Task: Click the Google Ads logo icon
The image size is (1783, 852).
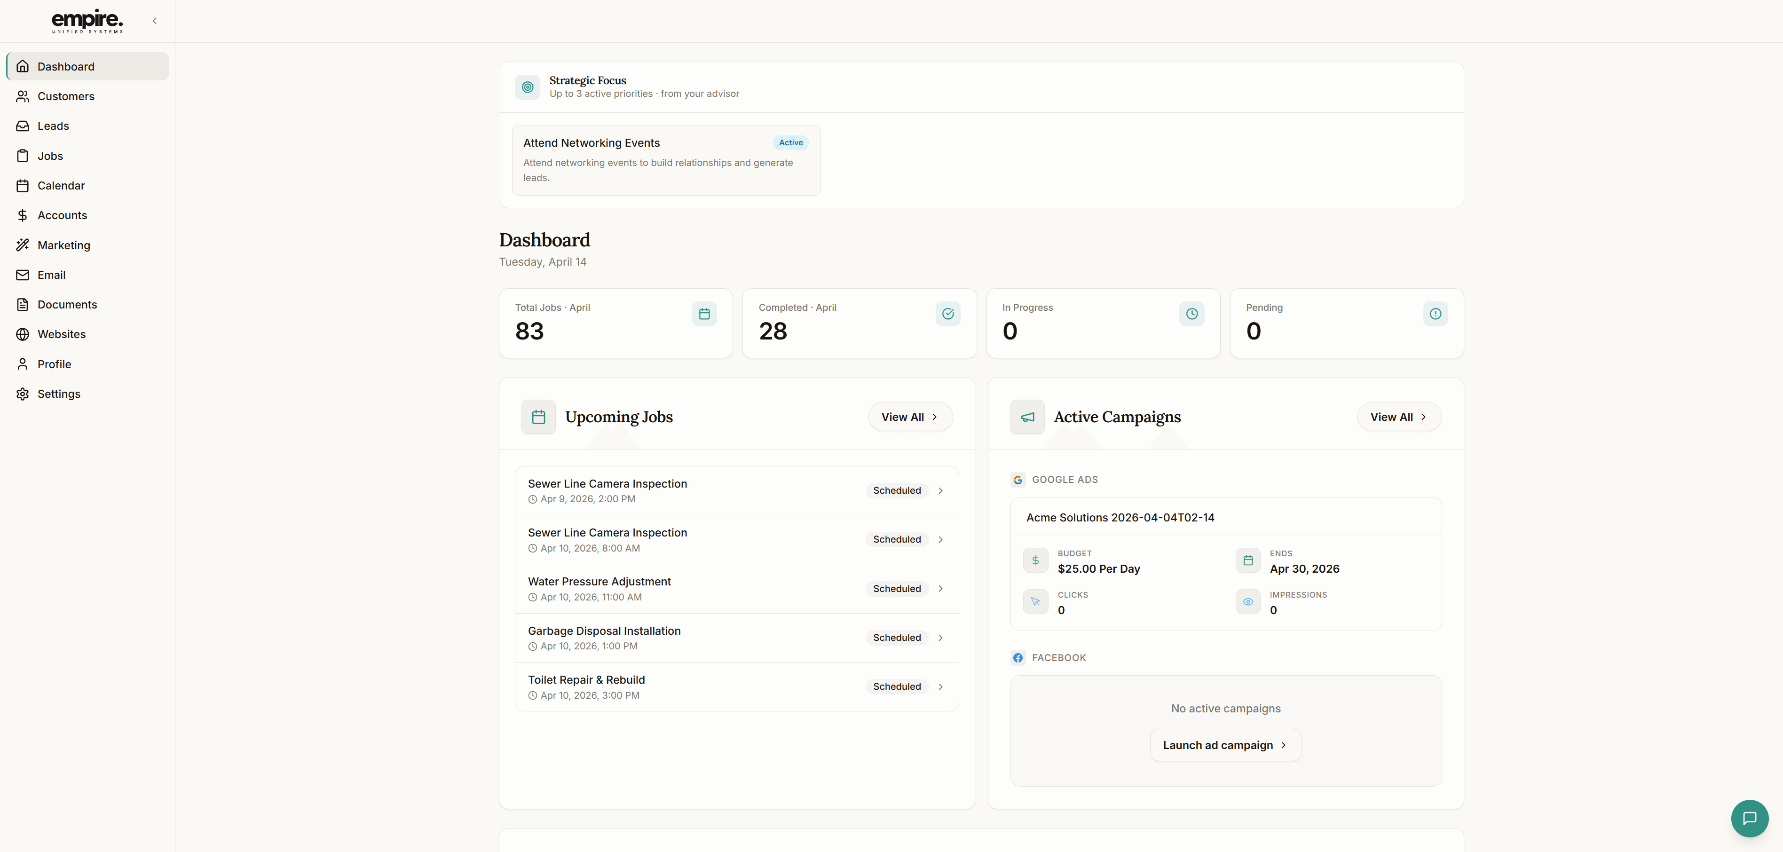Action: point(1018,480)
